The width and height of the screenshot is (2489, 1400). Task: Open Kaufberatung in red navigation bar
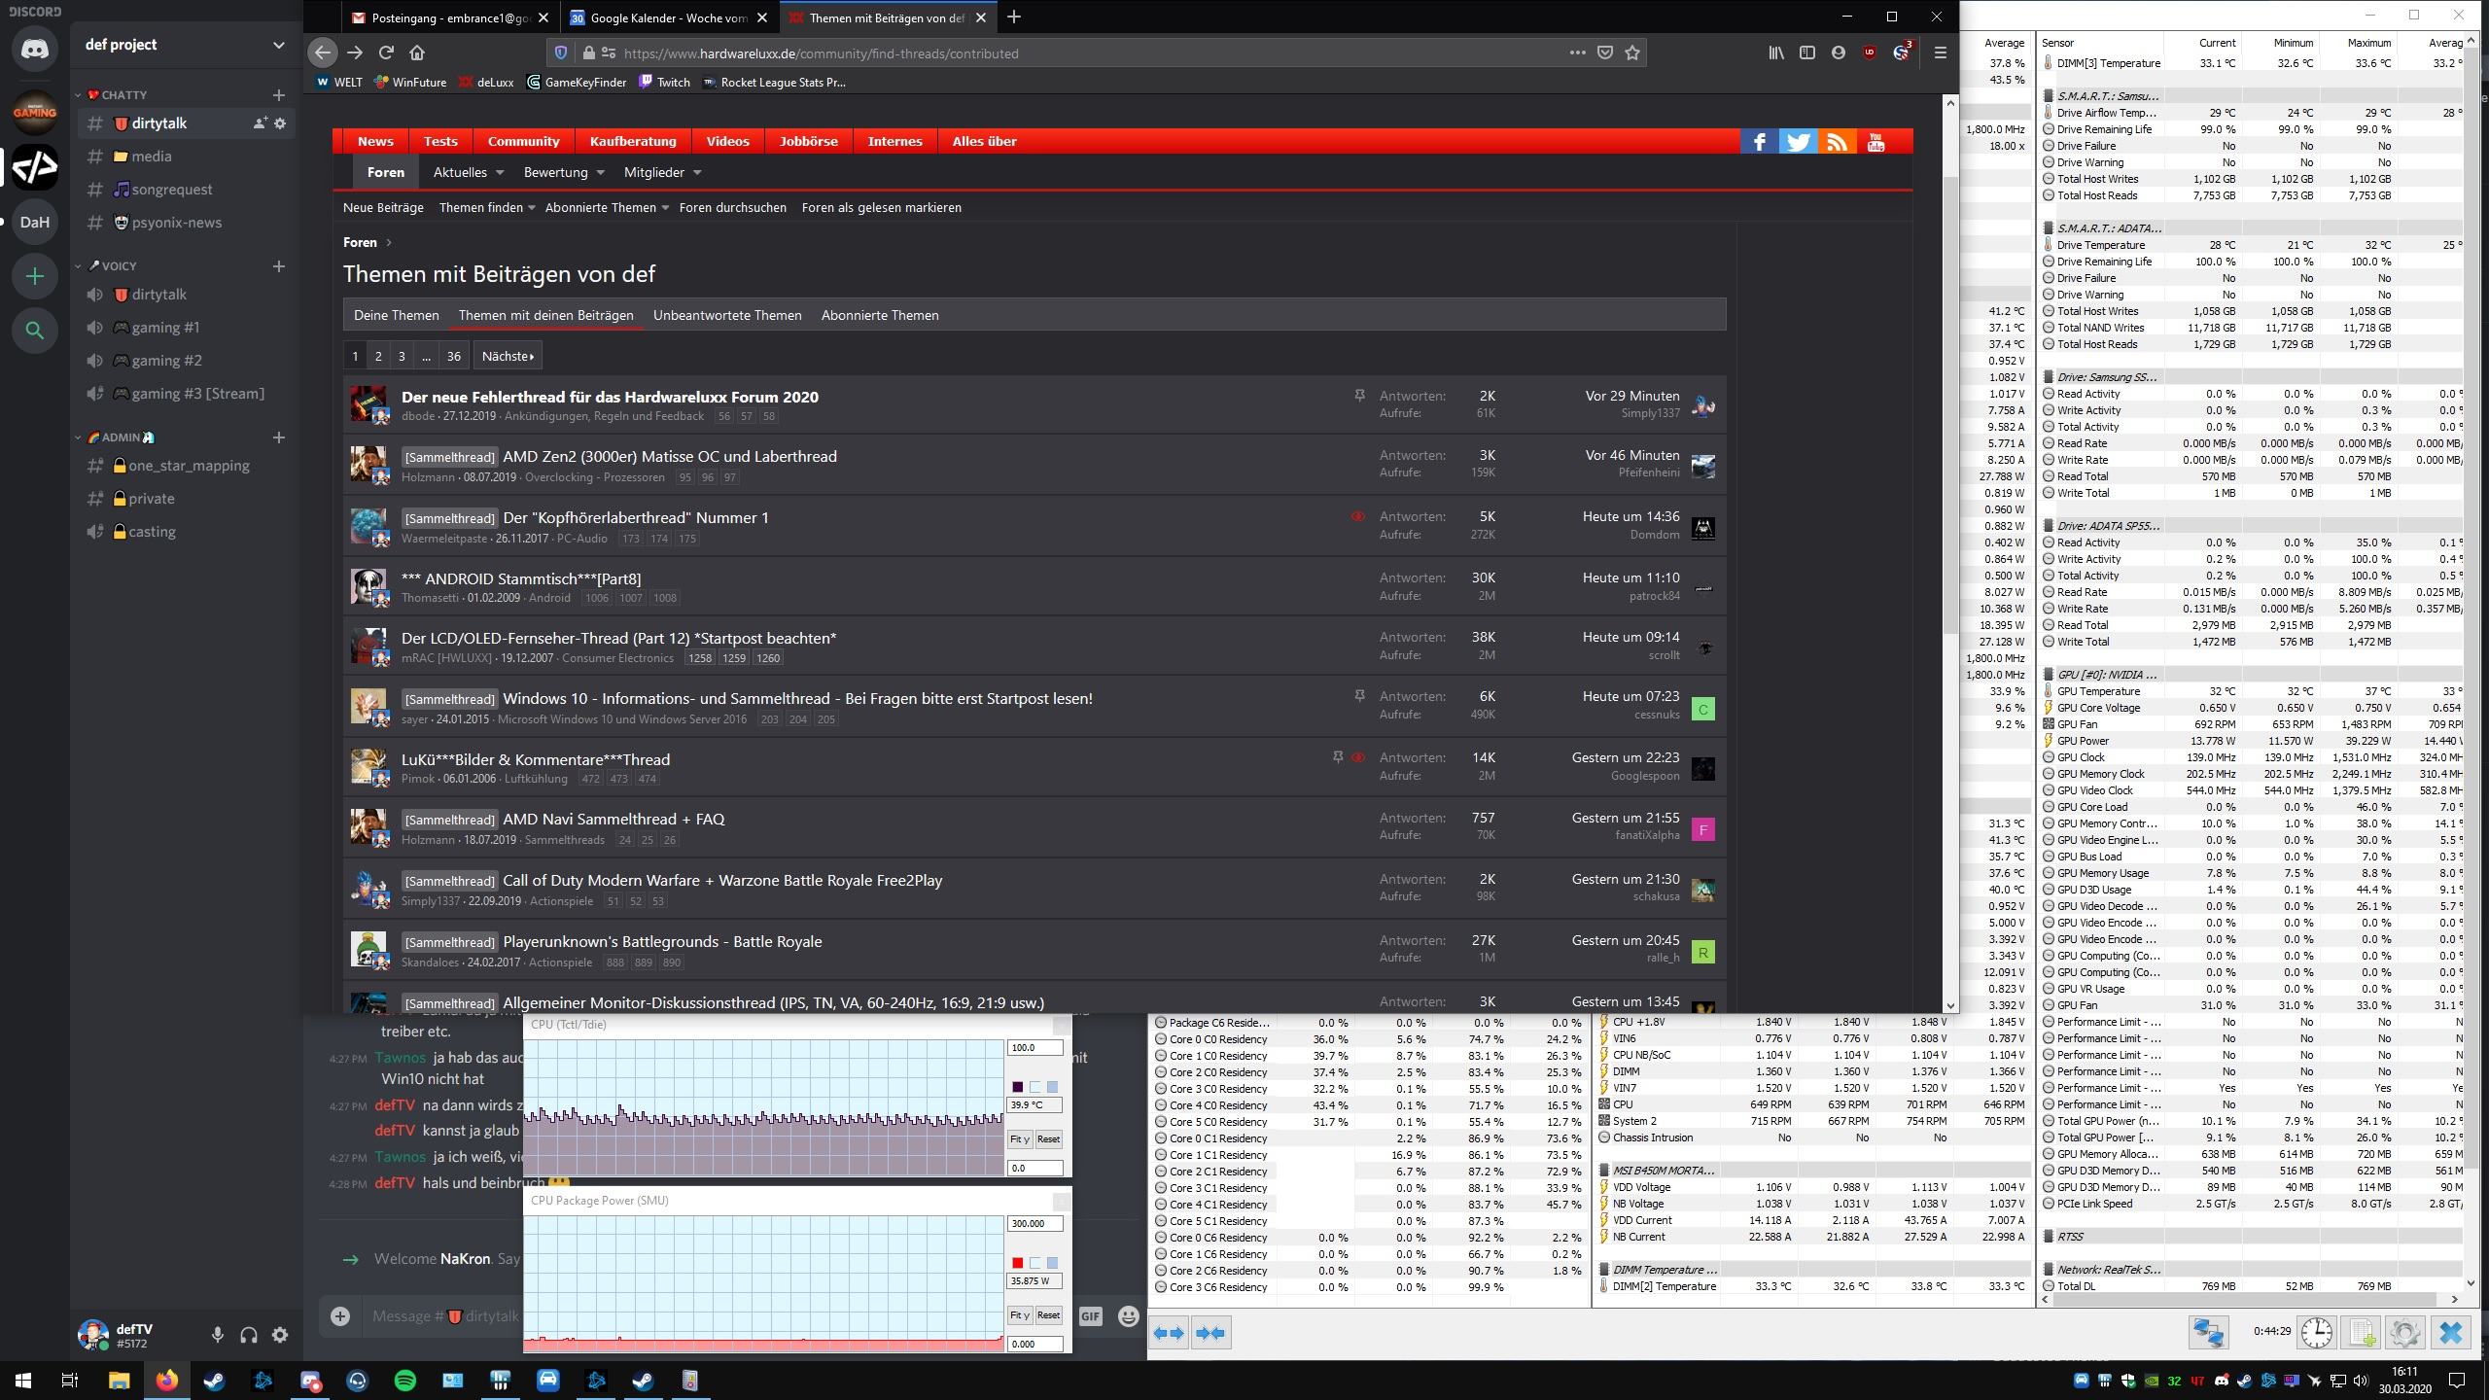pyautogui.click(x=632, y=142)
